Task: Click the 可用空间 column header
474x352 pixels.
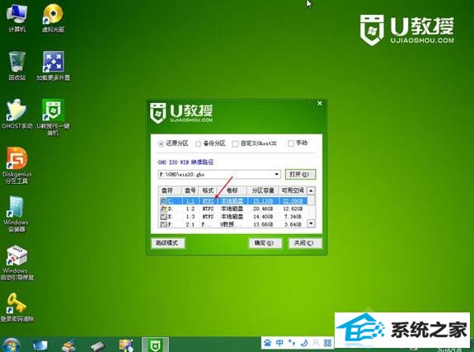Action: pos(293,190)
